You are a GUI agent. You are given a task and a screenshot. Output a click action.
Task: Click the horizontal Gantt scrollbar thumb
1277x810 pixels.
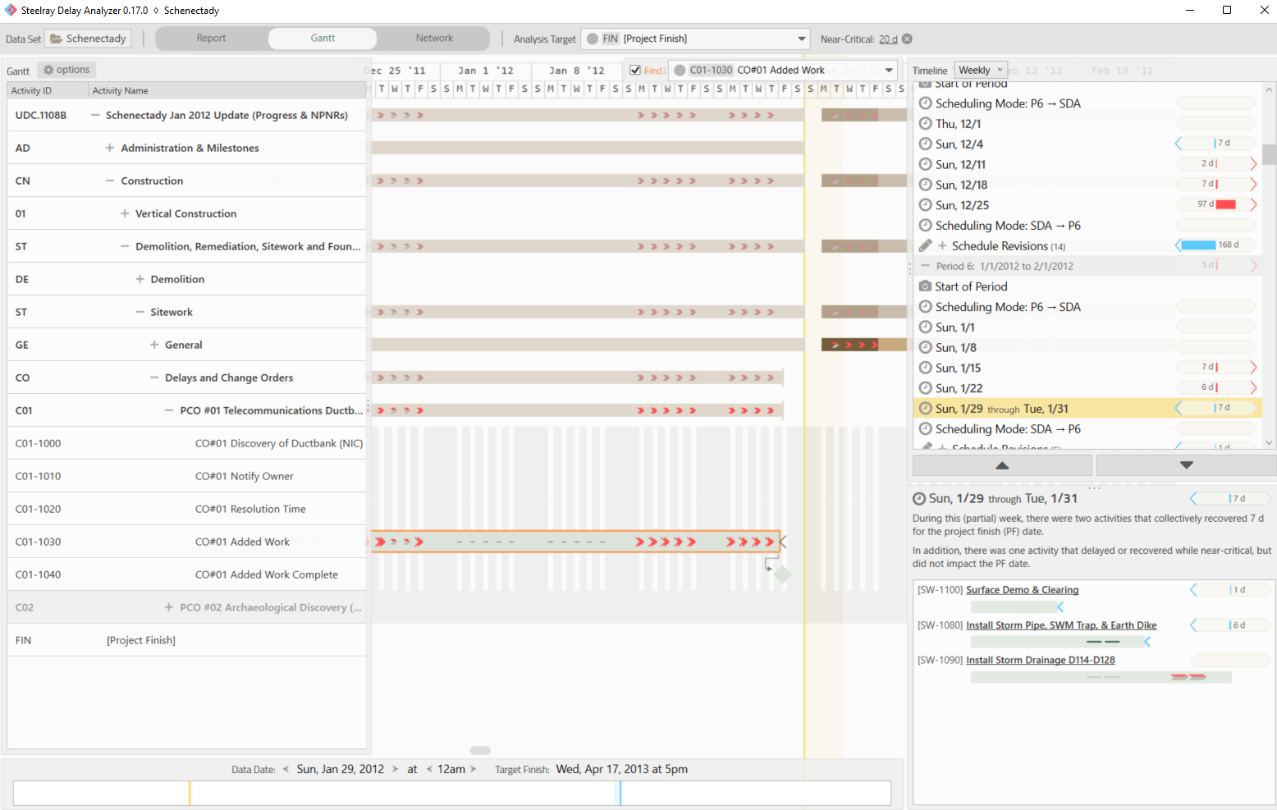pyautogui.click(x=480, y=750)
